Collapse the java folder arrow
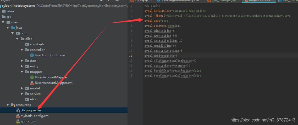The image size is (298, 125). (x=8, y=28)
